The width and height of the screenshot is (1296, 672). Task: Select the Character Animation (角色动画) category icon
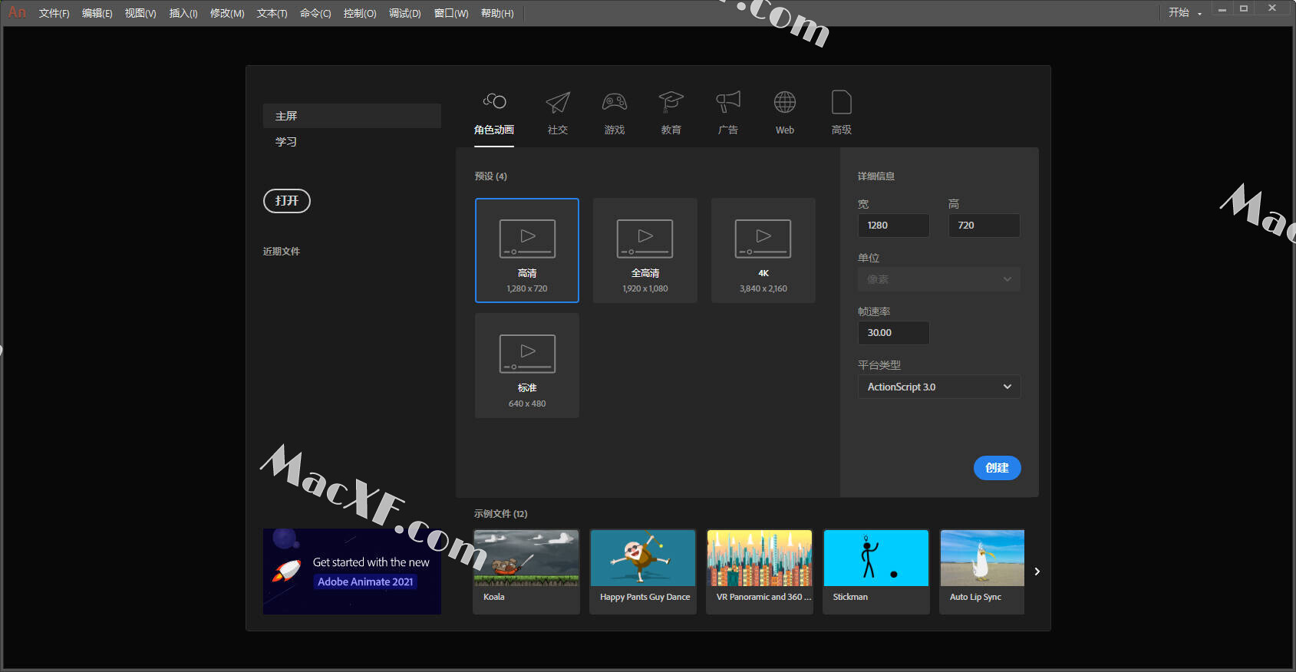[494, 102]
